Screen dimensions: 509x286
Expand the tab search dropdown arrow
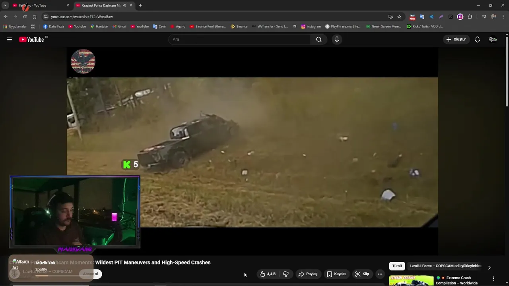tap(5, 6)
